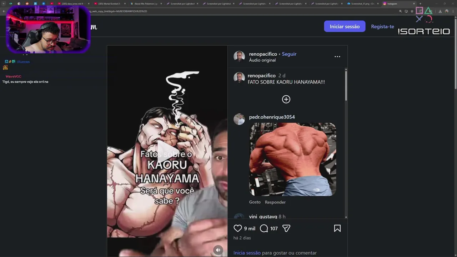Image resolution: width=457 pixels, height=257 pixels.
Task: Open the browser extensions icon
Action: coord(421,11)
